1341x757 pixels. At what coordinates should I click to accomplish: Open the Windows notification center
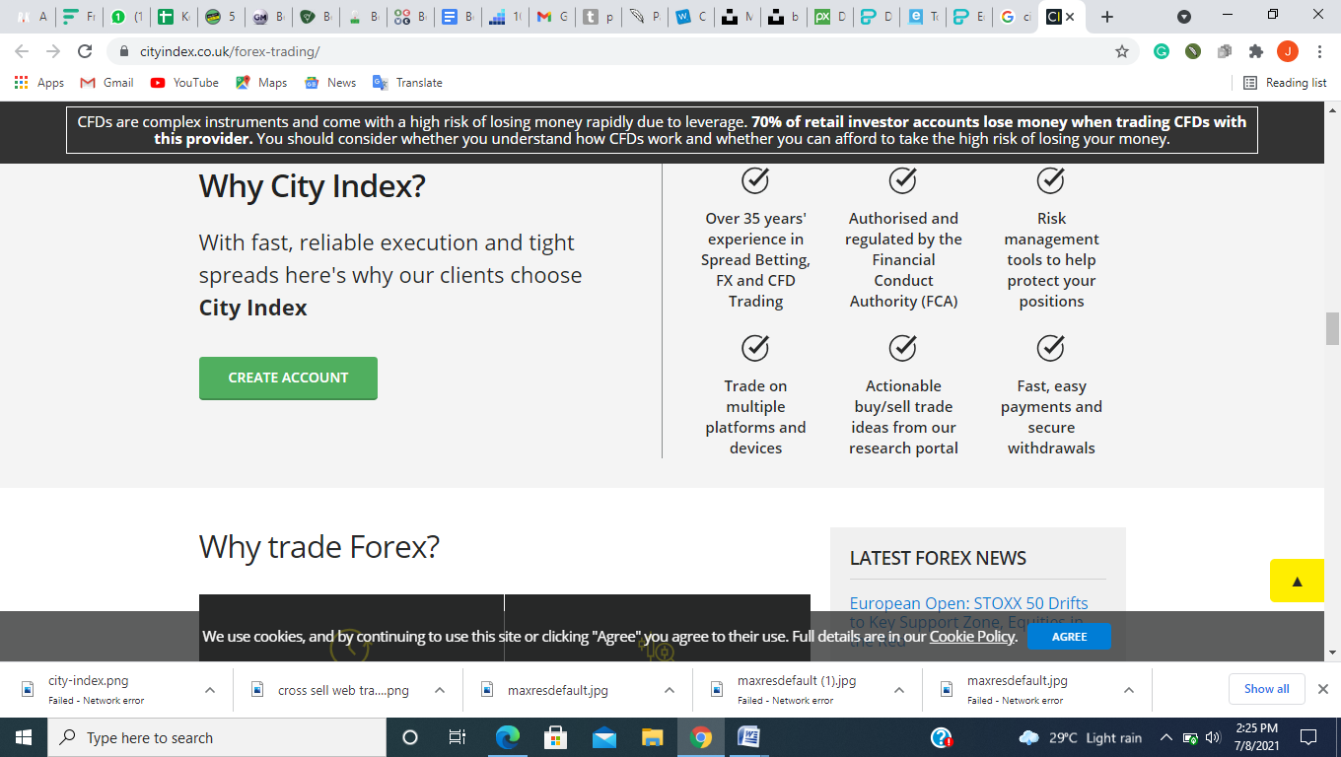(x=1308, y=737)
